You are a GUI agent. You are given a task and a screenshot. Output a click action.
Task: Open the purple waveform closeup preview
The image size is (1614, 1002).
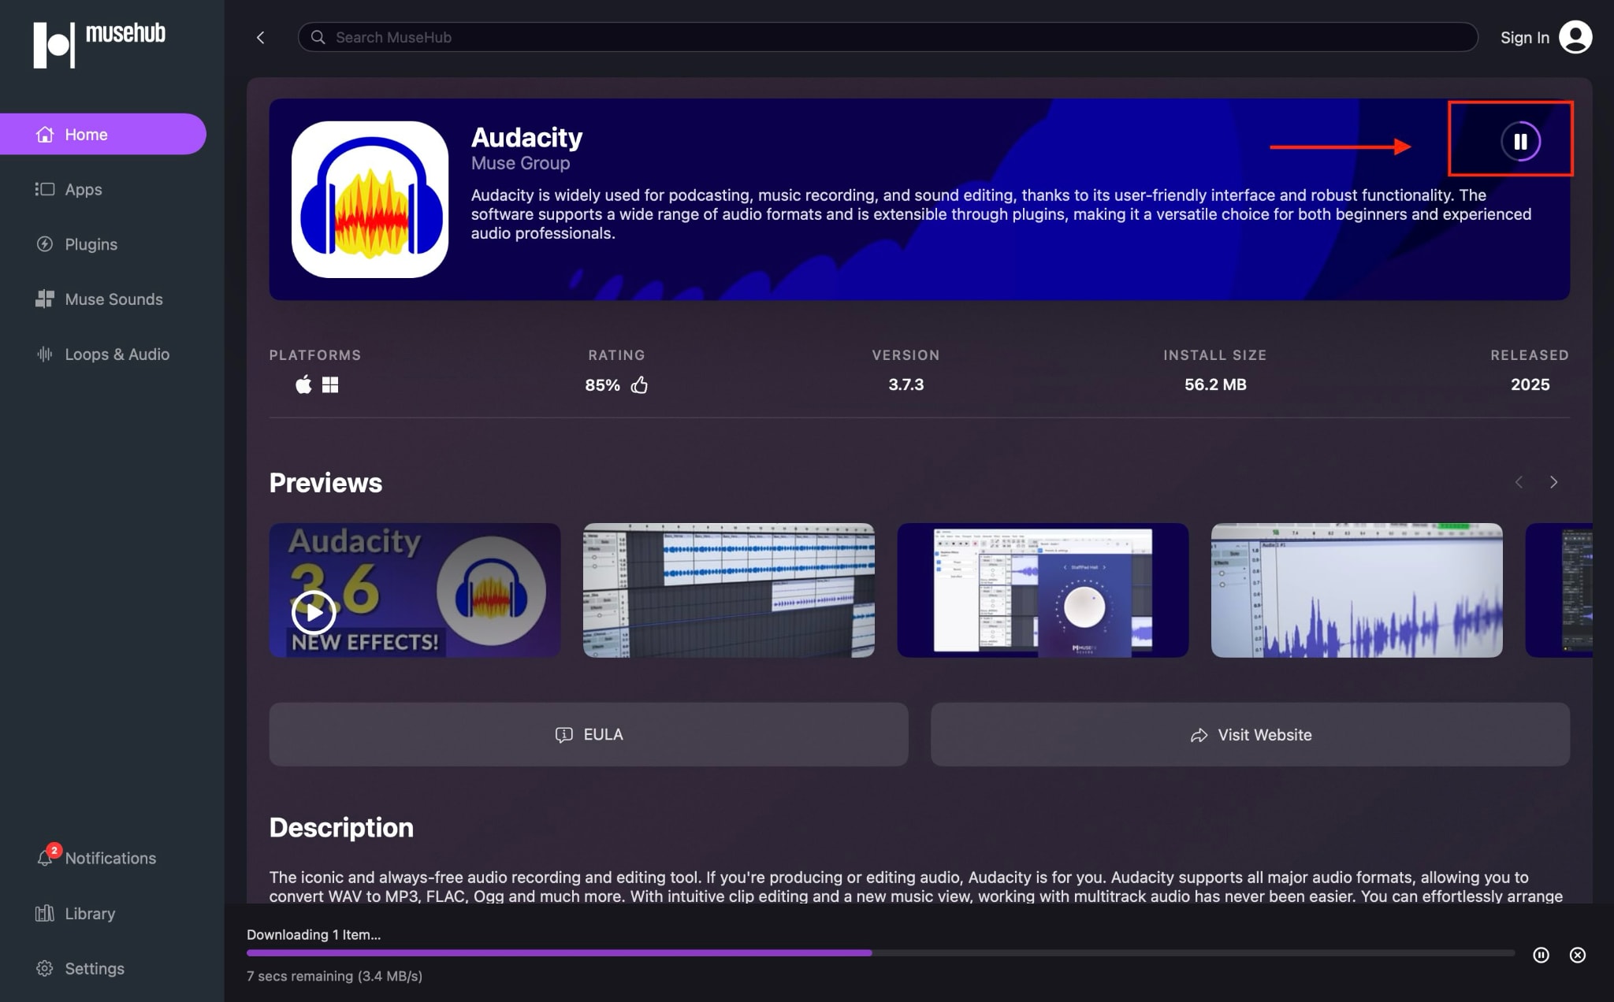point(1356,590)
